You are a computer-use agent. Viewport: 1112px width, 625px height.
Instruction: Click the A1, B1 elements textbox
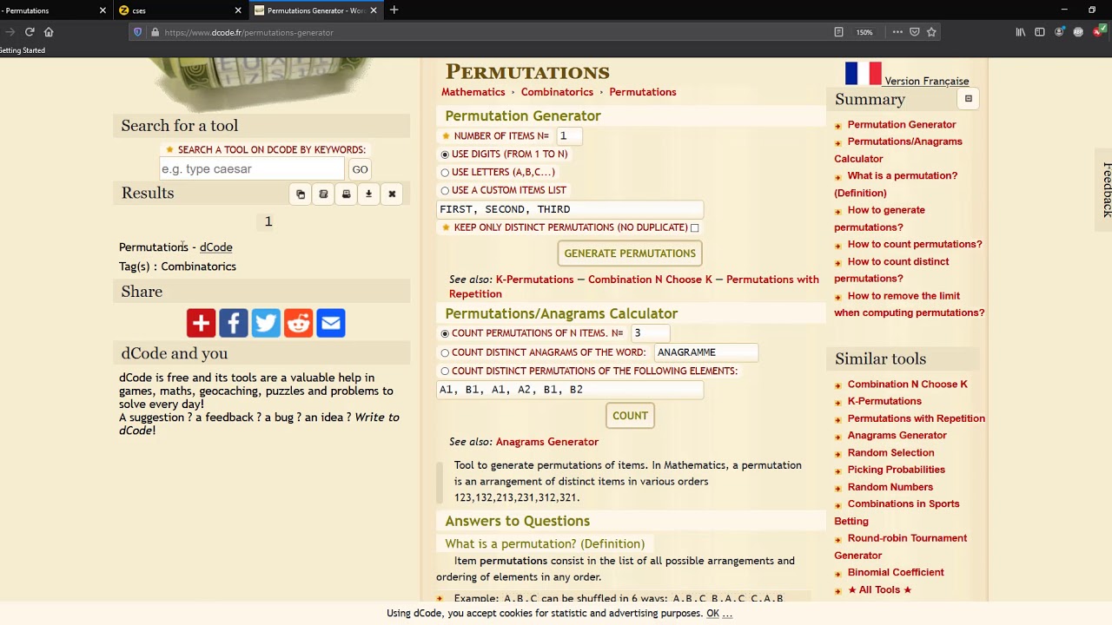point(570,390)
